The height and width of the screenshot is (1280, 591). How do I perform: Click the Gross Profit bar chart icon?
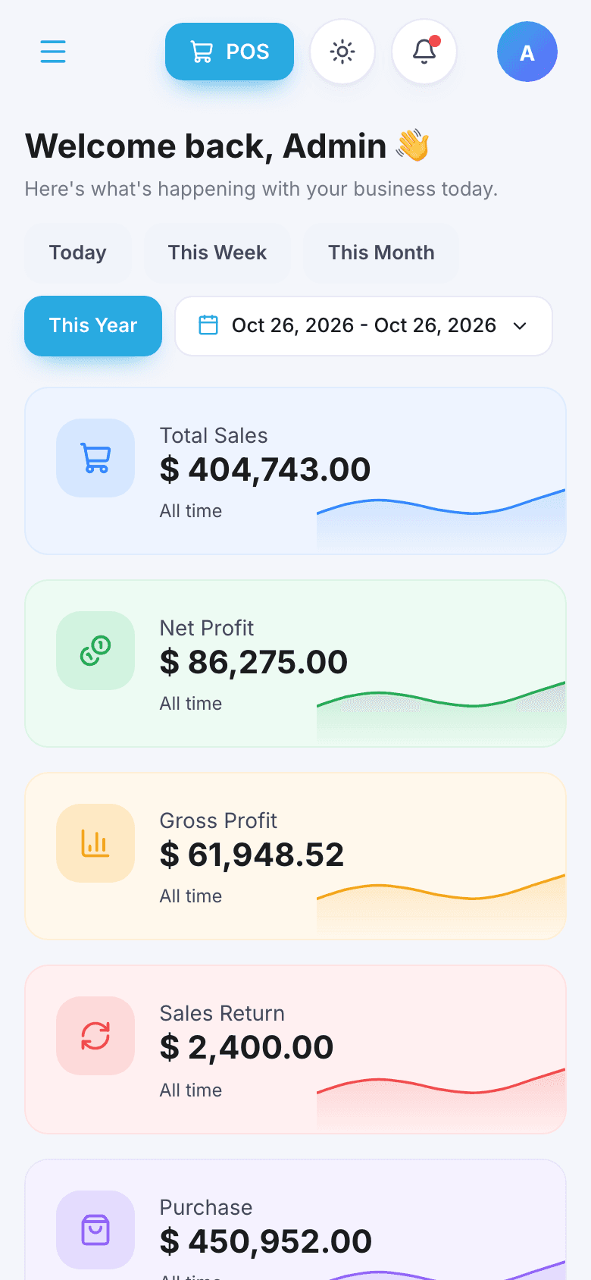pos(95,843)
